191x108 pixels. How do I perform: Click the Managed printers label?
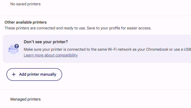pyautogui.click(x=26, y=99)
